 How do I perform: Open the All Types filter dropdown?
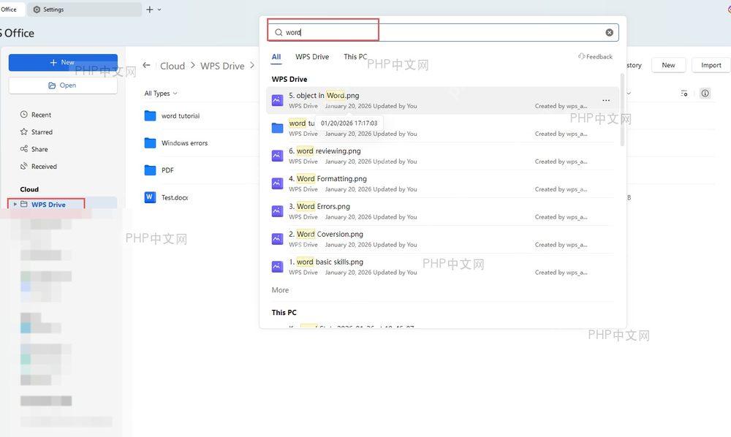click(x=161, y=94)
